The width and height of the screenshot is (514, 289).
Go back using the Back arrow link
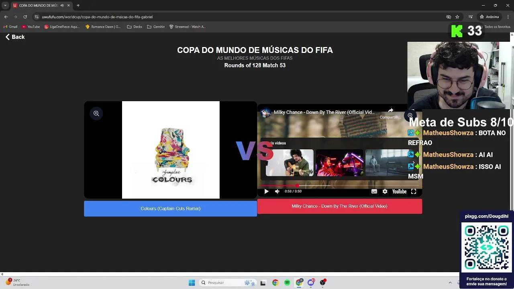point(15,37)
